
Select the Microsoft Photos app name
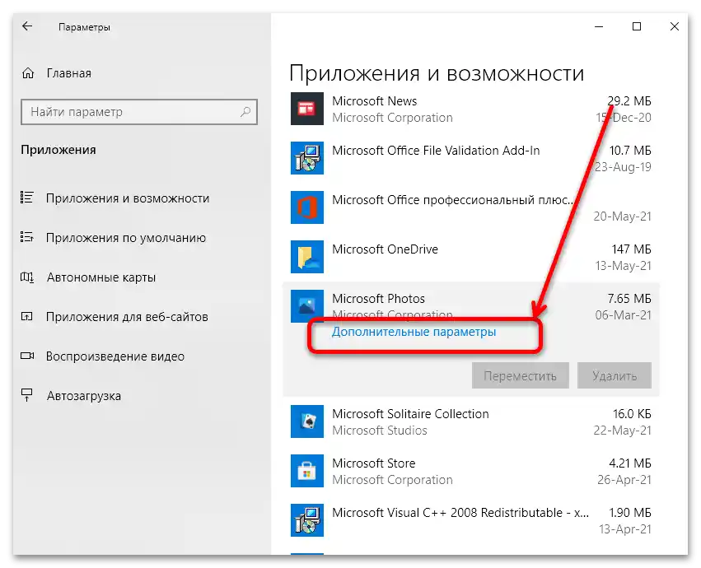point(378,299)
